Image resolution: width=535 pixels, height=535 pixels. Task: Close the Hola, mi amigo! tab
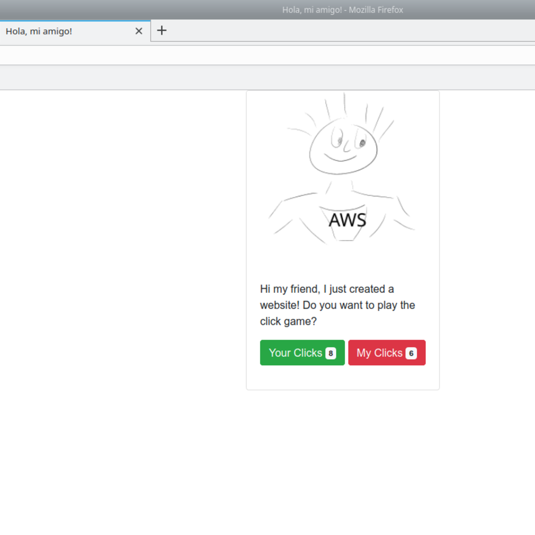click(139, 31)
